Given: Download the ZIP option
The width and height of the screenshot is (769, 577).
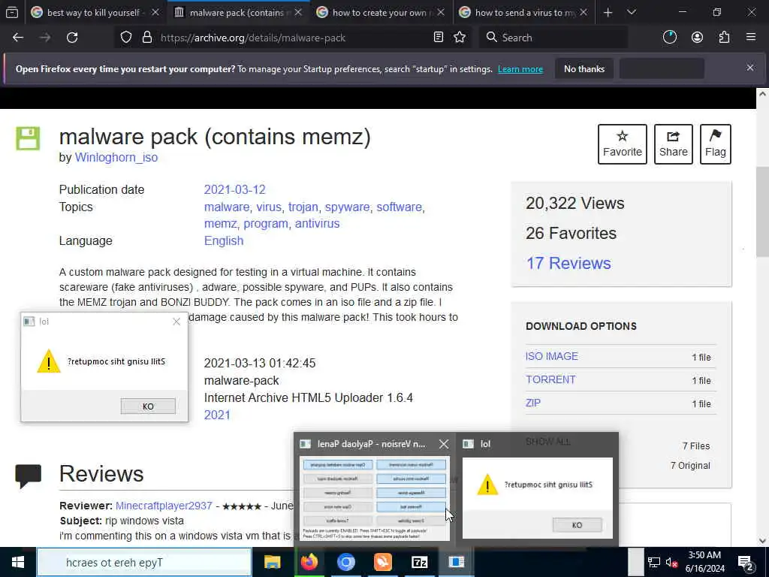Looking at the screenshot, I should click(x=533, y=403).
